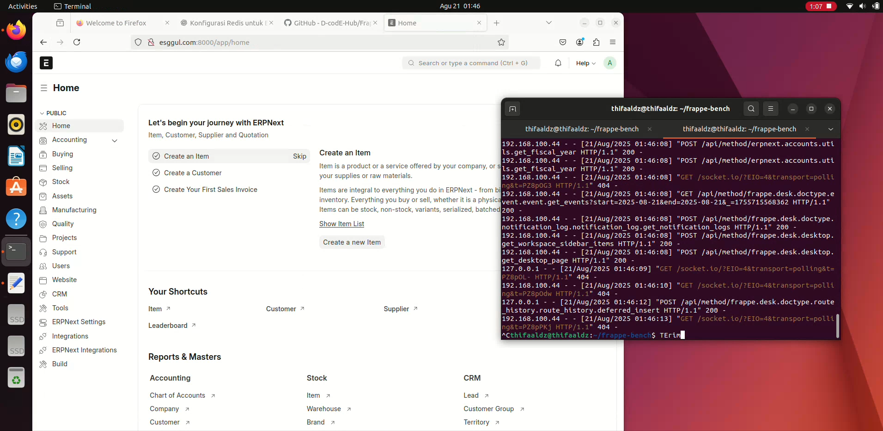Focus the ERPNext search command bar
The height and width of the screenshot is (431, 883).
click(471, 63)
